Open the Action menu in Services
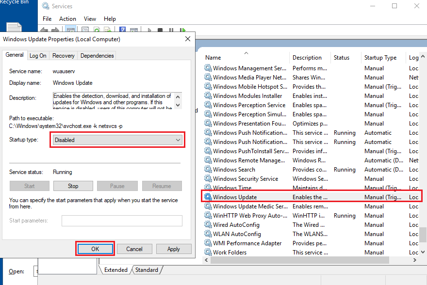The image size is (427, 285). 67,19
